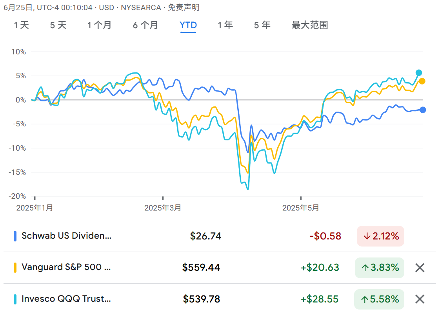Open the Schwab US Dividend row
Screen dimensions: 440x315
[x=220, y=236]
